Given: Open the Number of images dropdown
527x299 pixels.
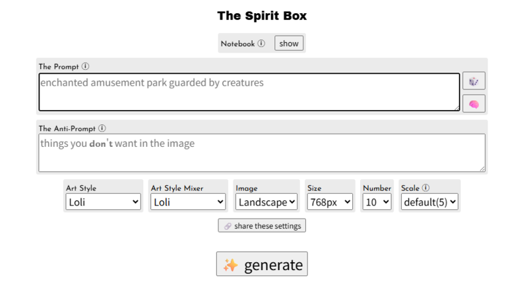Looking at the screenshot, I should 377,202.
